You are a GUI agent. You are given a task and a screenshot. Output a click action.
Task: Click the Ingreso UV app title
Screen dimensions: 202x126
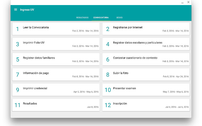27,9
